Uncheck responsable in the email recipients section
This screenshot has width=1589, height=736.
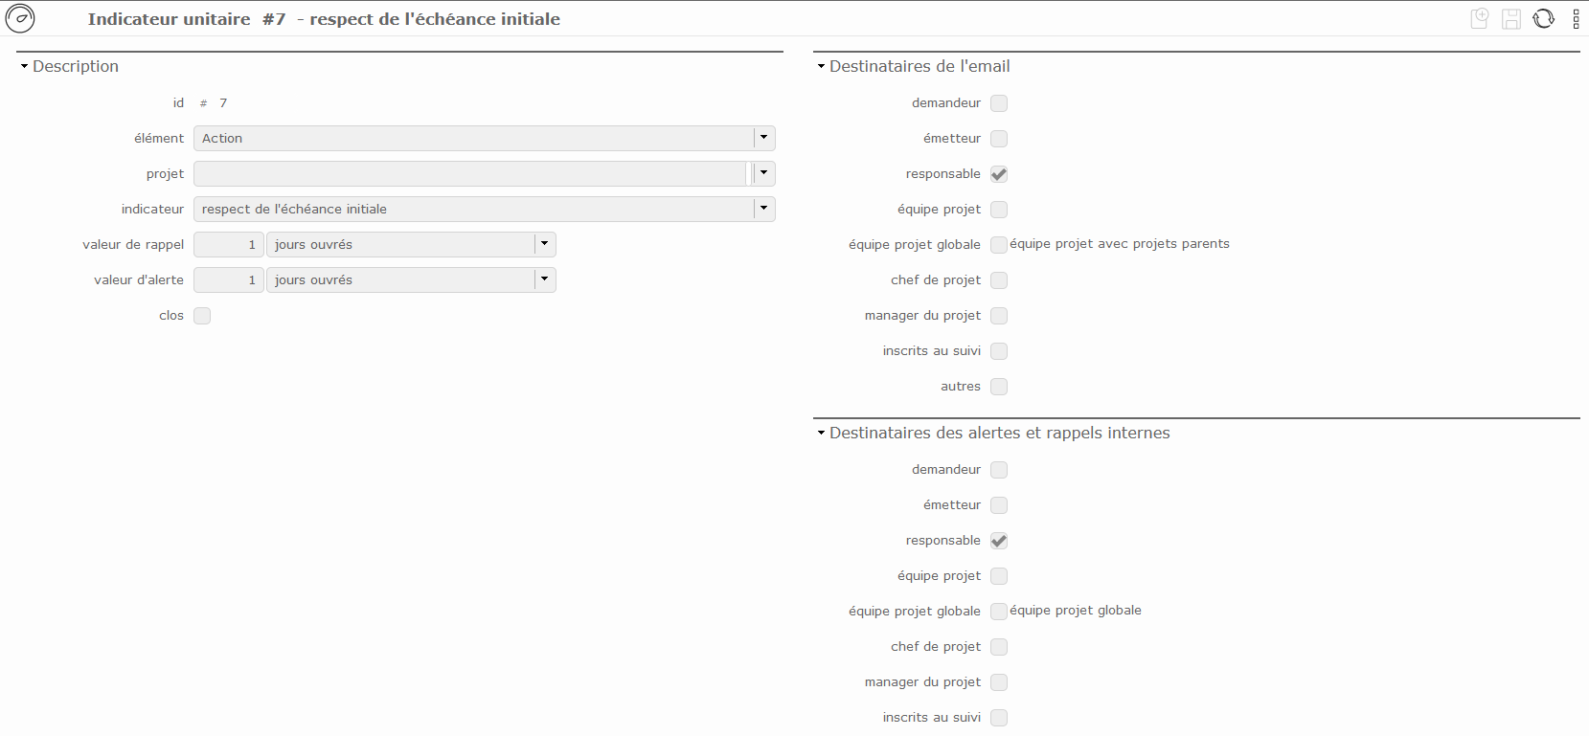(999, 174)
